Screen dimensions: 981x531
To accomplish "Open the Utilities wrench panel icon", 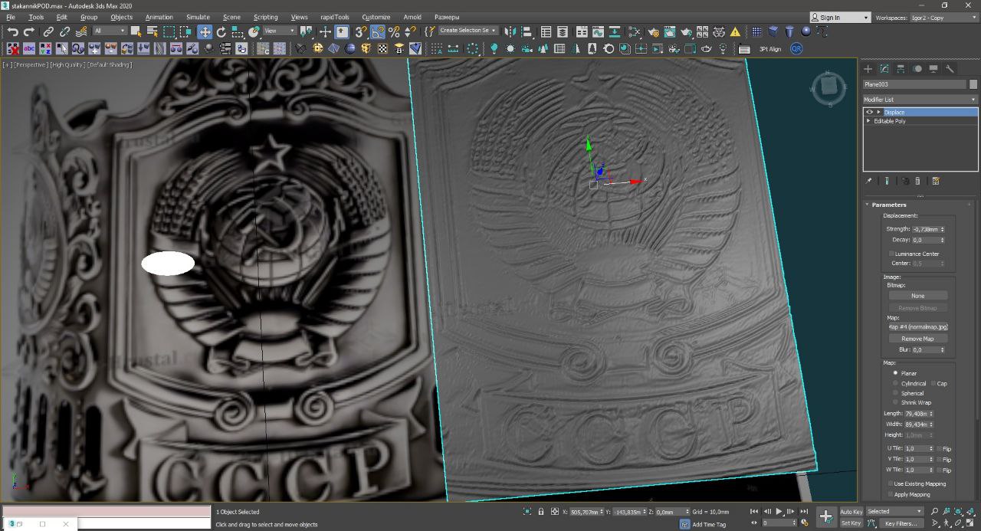I will (950, 69).
